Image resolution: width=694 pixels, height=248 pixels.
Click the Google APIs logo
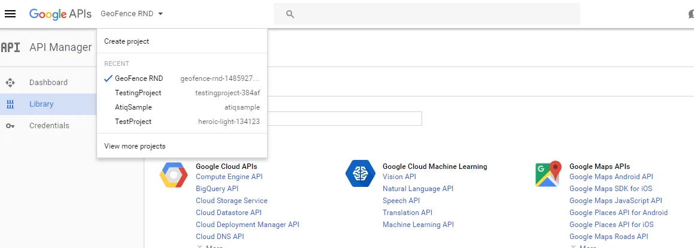click(60, 14)
